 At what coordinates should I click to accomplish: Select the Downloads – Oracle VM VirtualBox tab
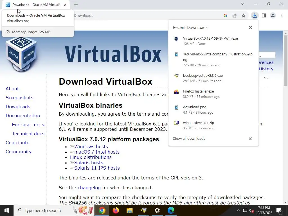[x=36, y=5]
